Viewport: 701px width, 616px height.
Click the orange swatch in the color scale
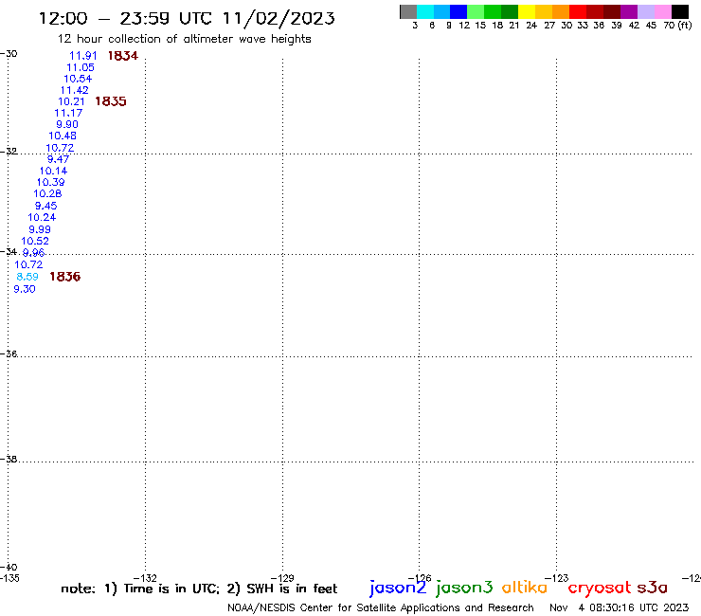pos(561,11)
